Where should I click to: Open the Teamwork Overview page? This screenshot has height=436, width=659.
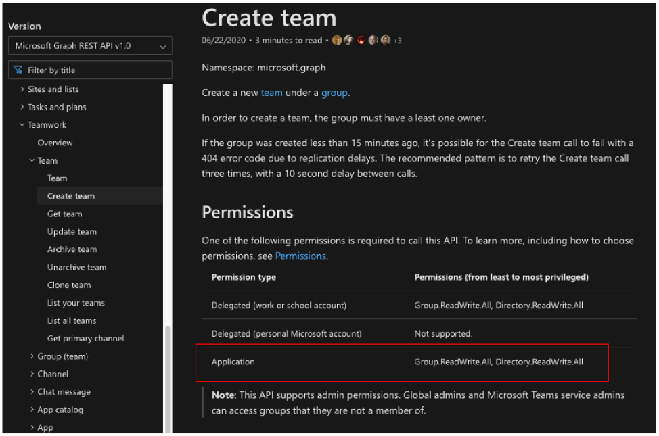pos(55,143)
